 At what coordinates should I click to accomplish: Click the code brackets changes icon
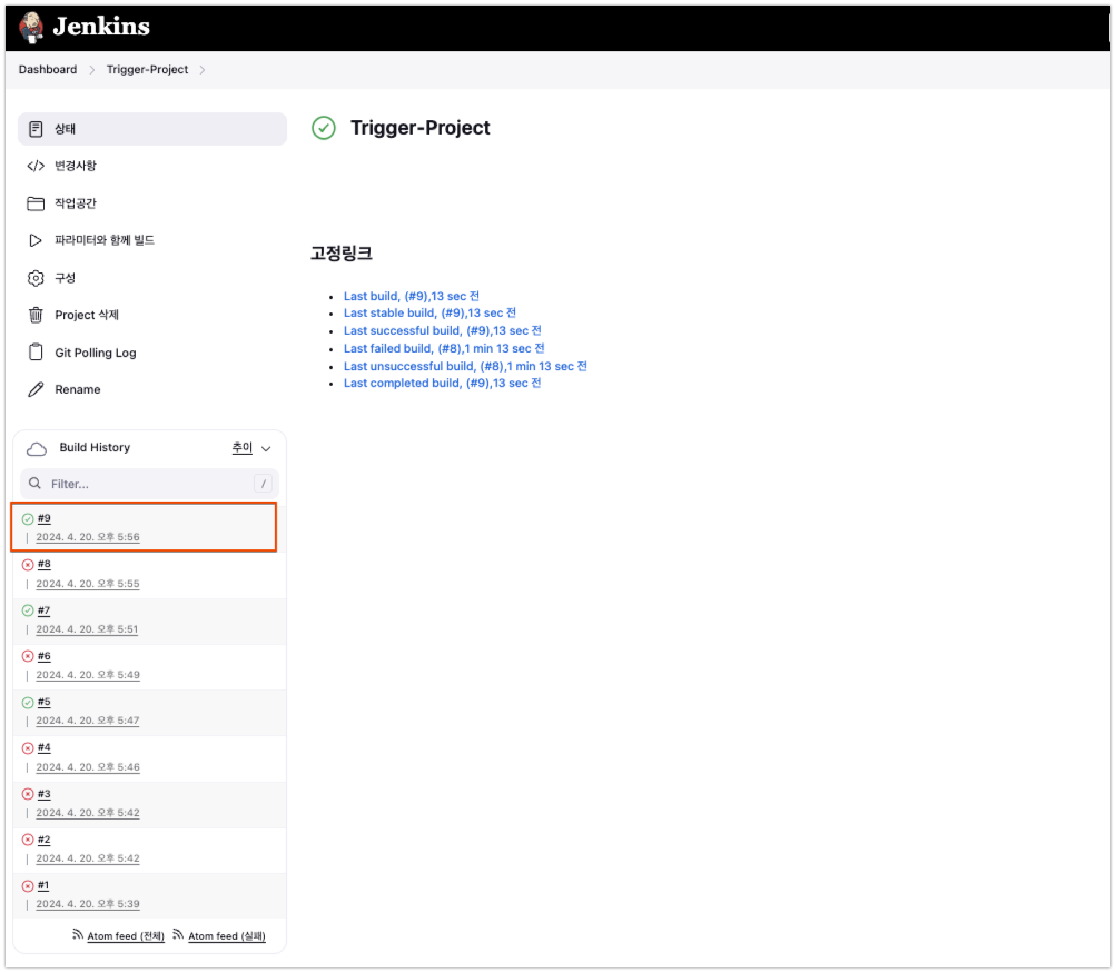pyautogui.click(x=36, y=166)
